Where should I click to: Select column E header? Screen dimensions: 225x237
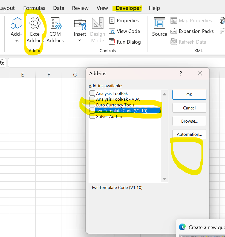pyautogui.click(x=22, y=75)
